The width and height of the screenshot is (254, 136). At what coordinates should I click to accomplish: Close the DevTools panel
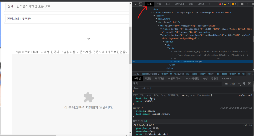coord(253,4)
